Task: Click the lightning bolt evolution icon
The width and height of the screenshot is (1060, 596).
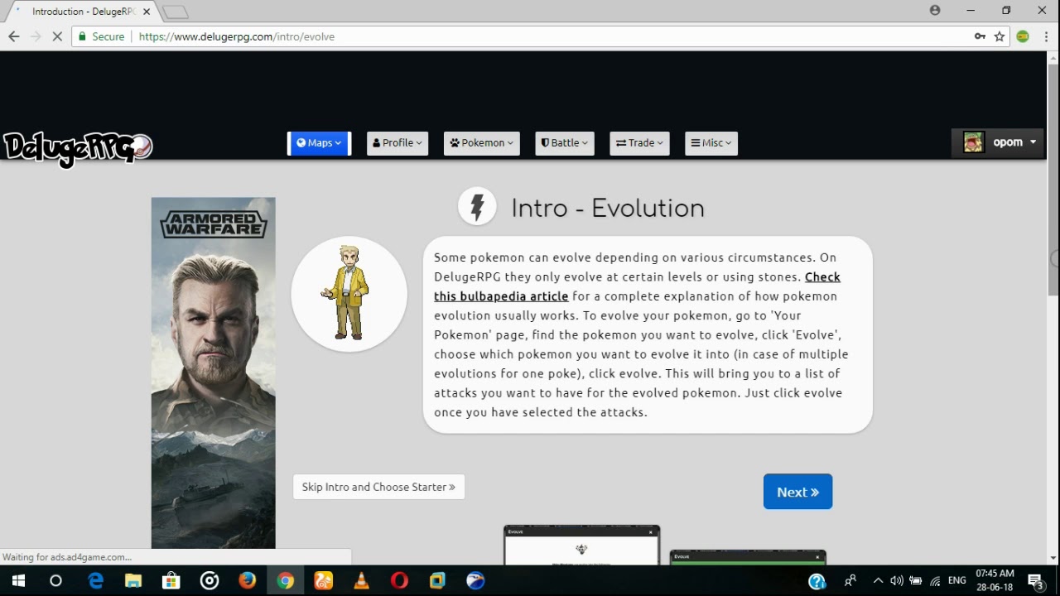Action: tap(477, 207)
